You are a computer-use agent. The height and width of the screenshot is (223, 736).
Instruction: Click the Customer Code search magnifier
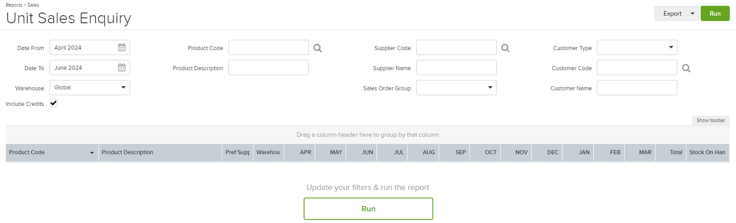686,68
